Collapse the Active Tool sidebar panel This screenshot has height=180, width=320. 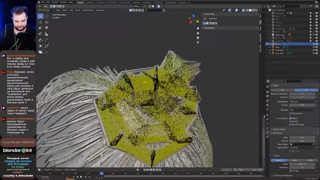click(208, 14)
